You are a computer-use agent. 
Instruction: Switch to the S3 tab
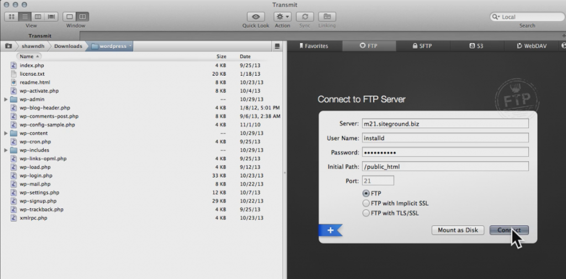(x=476, y=46)
